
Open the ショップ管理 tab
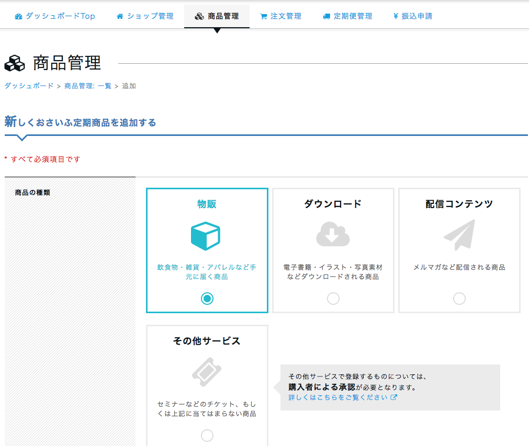tap(145, 16)
